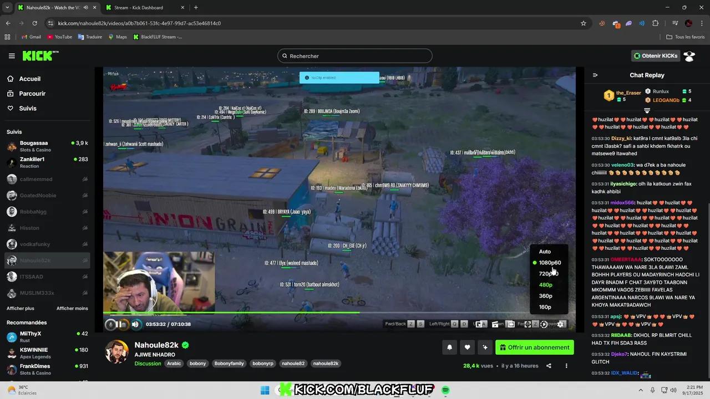Open Suivis in the sidebar
Viewport: 710px width, 399px height.
[28, 109]
